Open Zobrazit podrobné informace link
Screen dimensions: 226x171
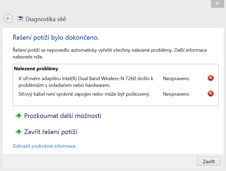pos(44,146)
